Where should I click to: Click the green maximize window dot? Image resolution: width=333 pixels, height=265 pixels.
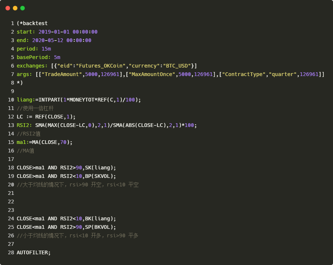pos(23,8)
